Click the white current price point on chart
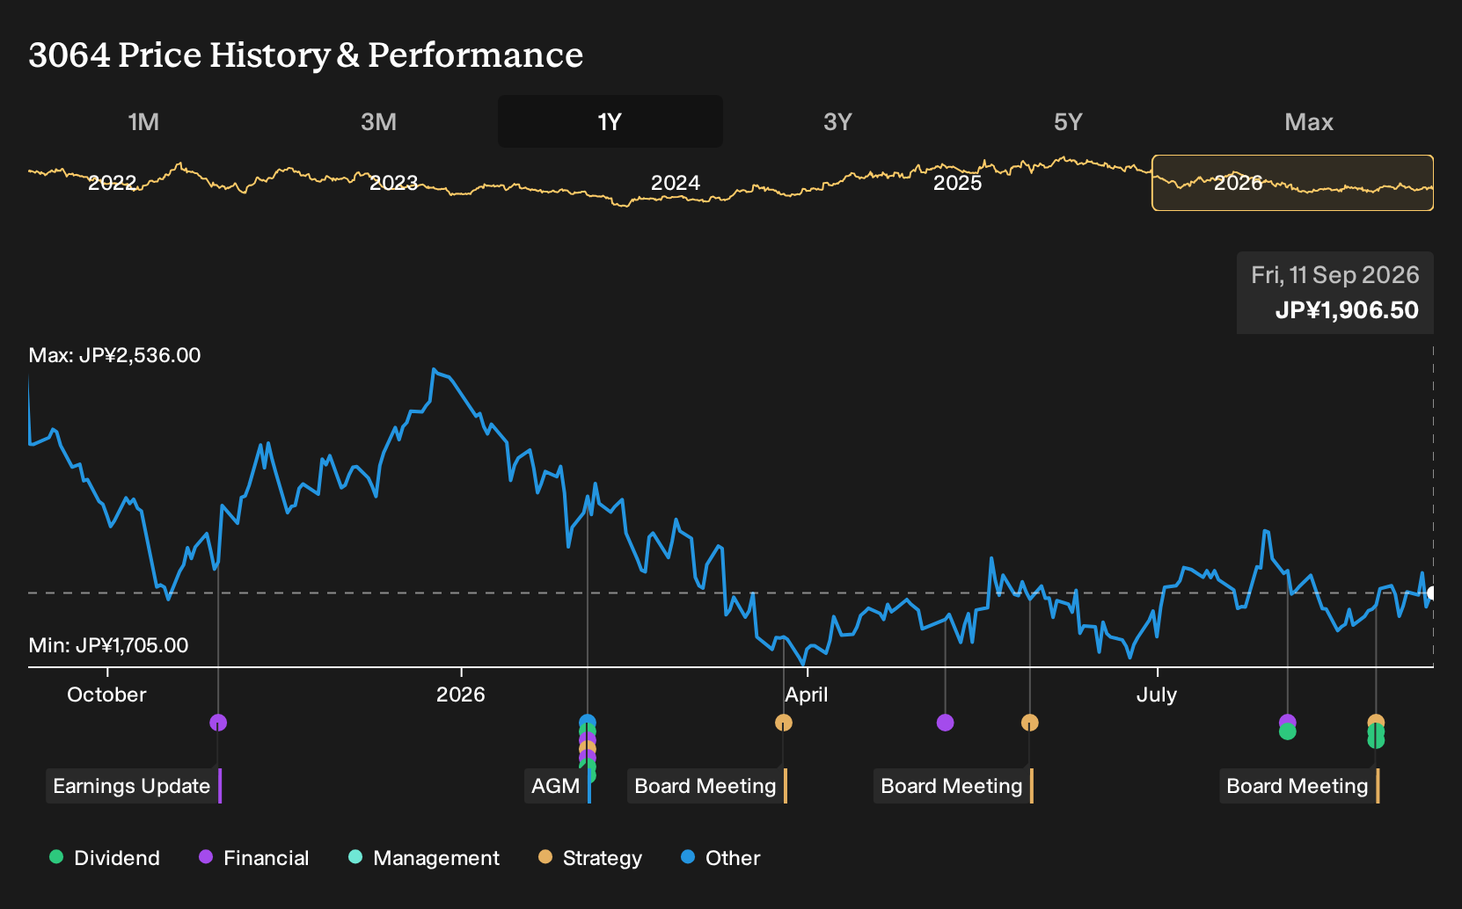The image size is (1462, 909). pos(1432,593)
